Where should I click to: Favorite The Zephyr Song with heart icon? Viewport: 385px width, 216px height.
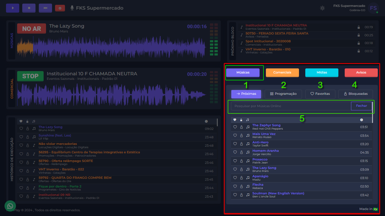(x=235, y=127)
